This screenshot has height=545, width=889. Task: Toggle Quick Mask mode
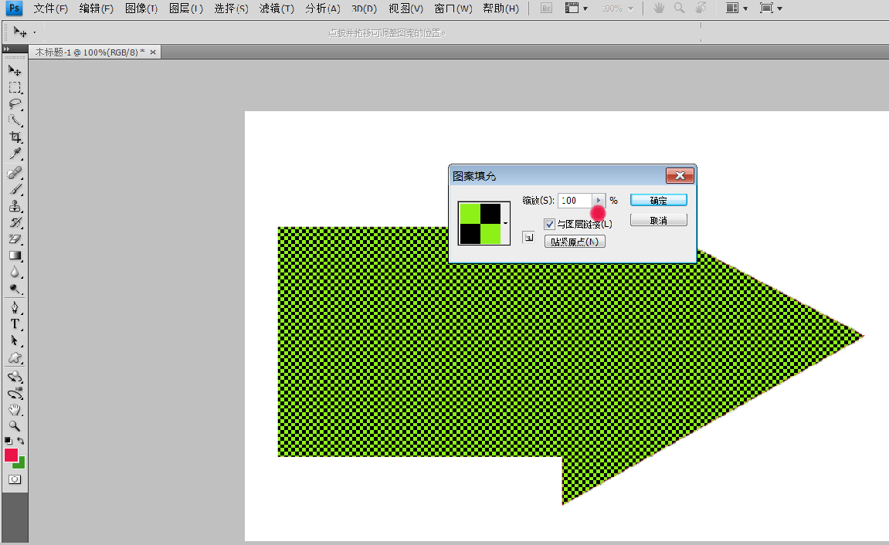tap(15, 479)
